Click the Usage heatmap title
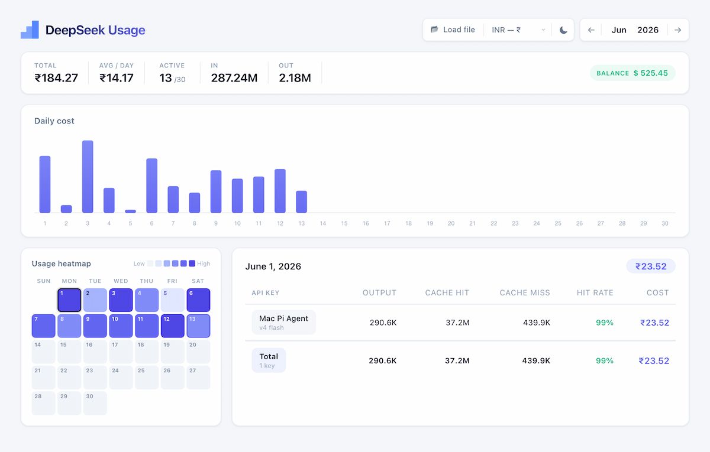The image size is (710, 452). (x=62, y=264)
